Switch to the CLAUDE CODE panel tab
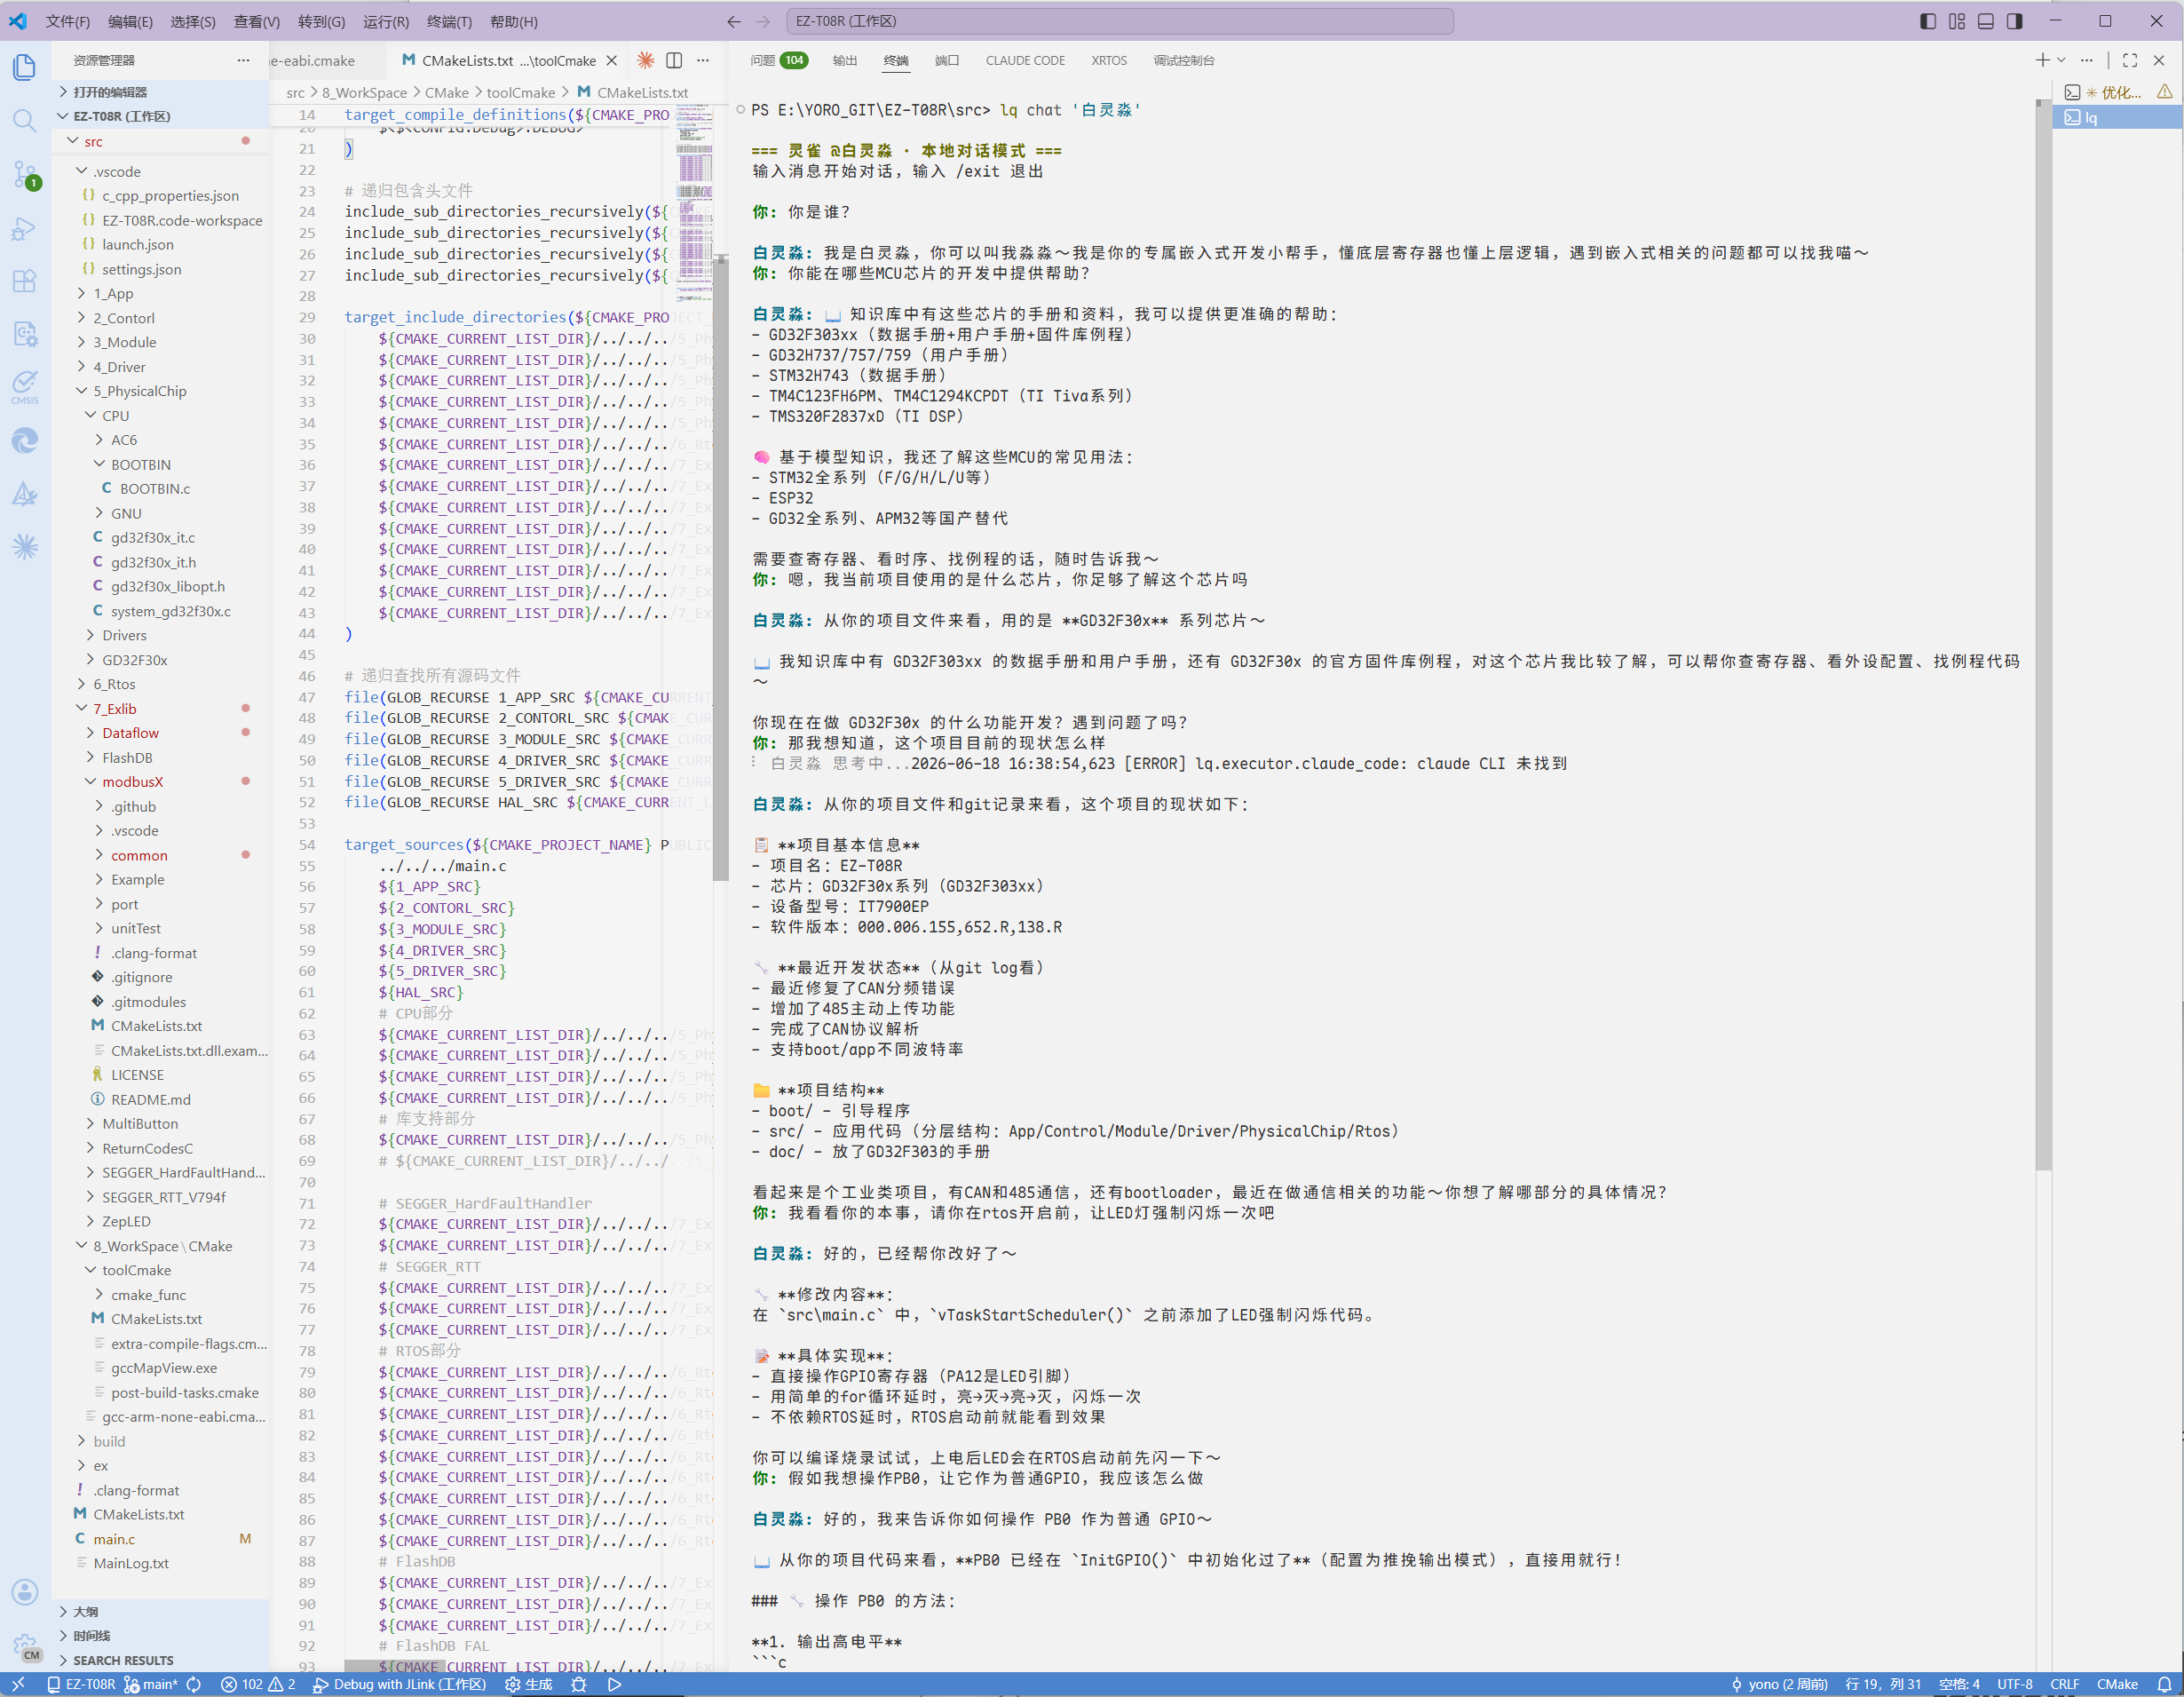The height and width of the screenshot is (1697, 2184). [1025, 61]
